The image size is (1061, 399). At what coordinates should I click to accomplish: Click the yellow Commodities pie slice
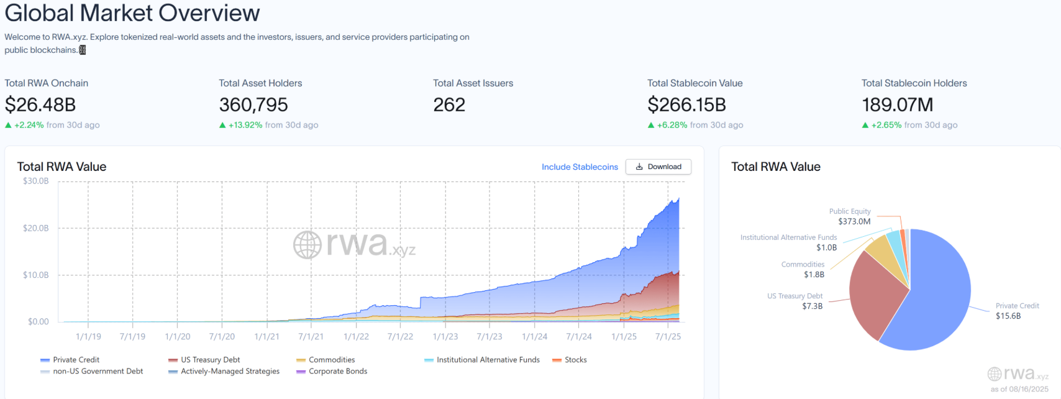[887, 255]
